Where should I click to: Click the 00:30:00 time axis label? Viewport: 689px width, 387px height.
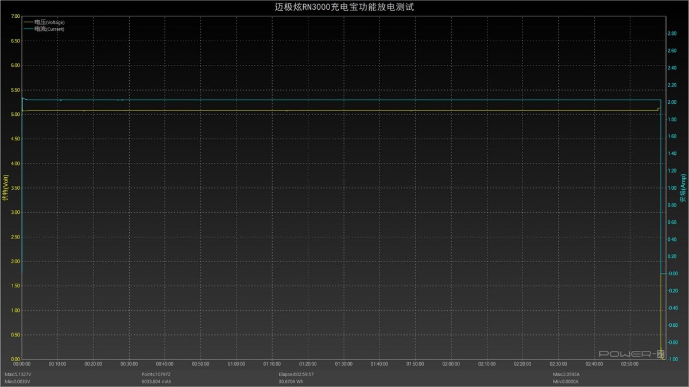(129, 363)
